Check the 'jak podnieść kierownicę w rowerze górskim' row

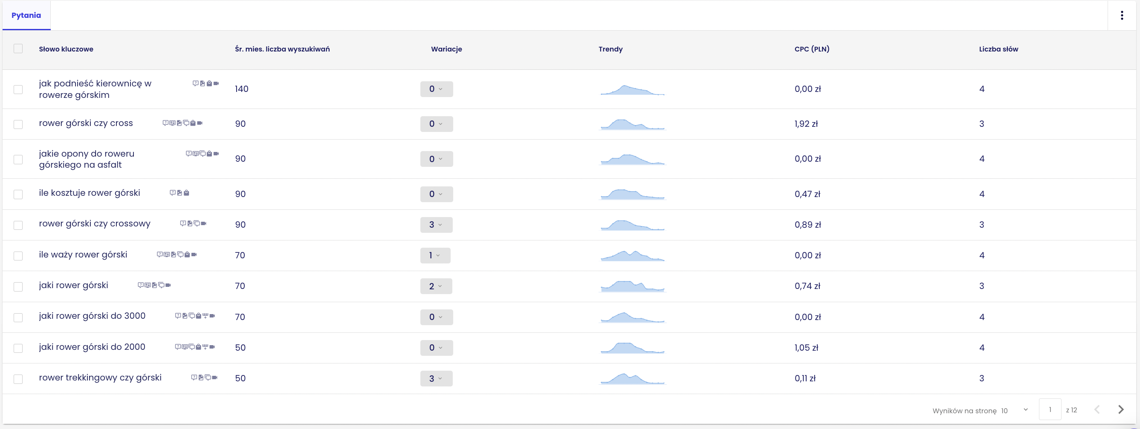click(18, 89)
